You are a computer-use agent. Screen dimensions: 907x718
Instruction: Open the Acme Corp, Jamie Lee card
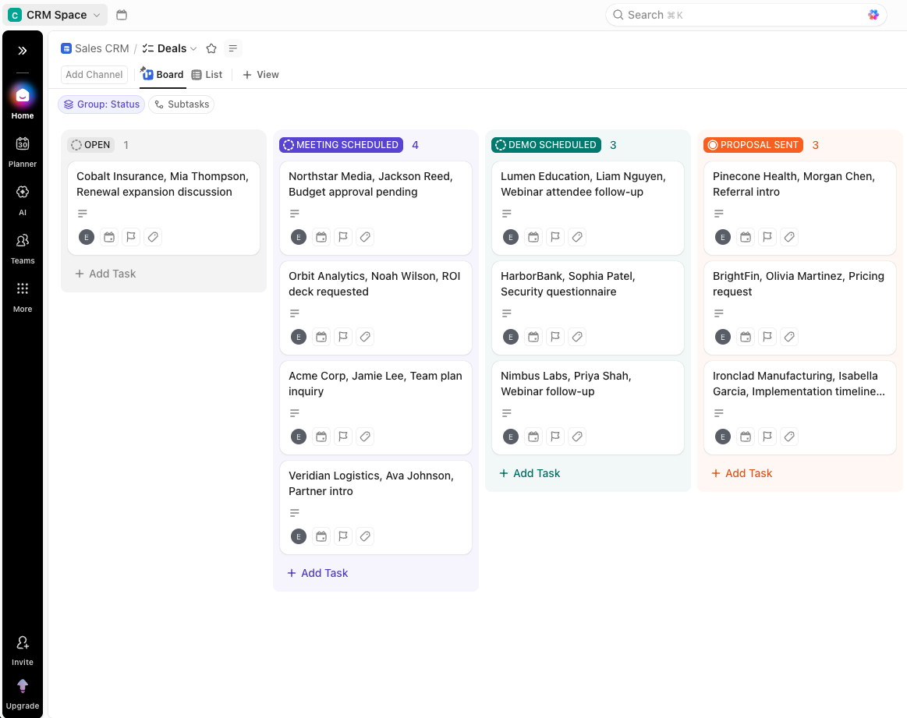pos(376,408)
